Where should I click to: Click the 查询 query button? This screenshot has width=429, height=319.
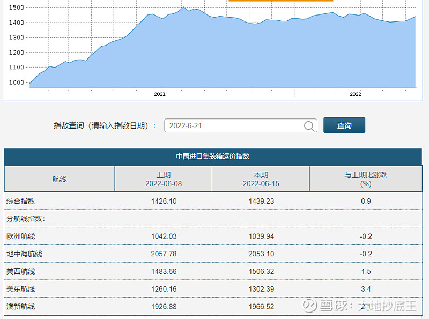click(x=344, y=125)
